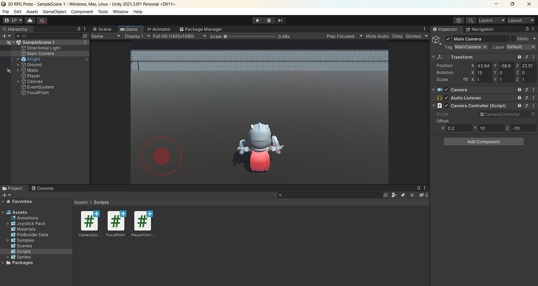Click Project search by type icon
The width and height of the screenshot is (538, 286).
pyautogui.click(x=394, y=195)
